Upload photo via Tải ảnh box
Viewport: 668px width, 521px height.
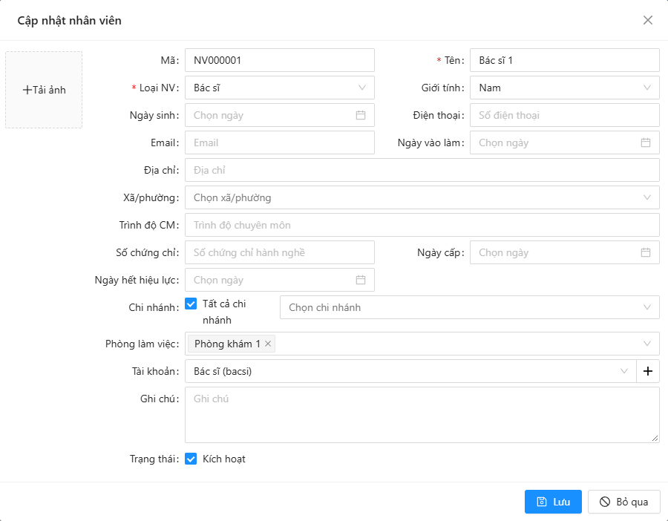pyautogui.click(x=44, y=90)
